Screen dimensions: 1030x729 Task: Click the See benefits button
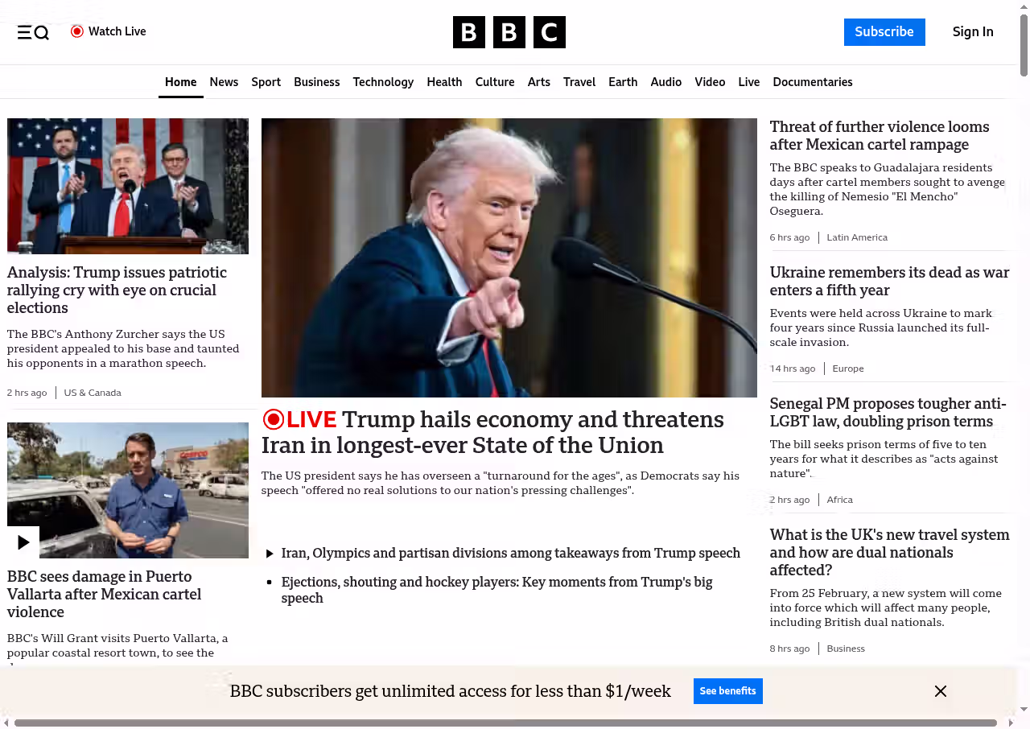pyautogui.click(x=727, y=691)
